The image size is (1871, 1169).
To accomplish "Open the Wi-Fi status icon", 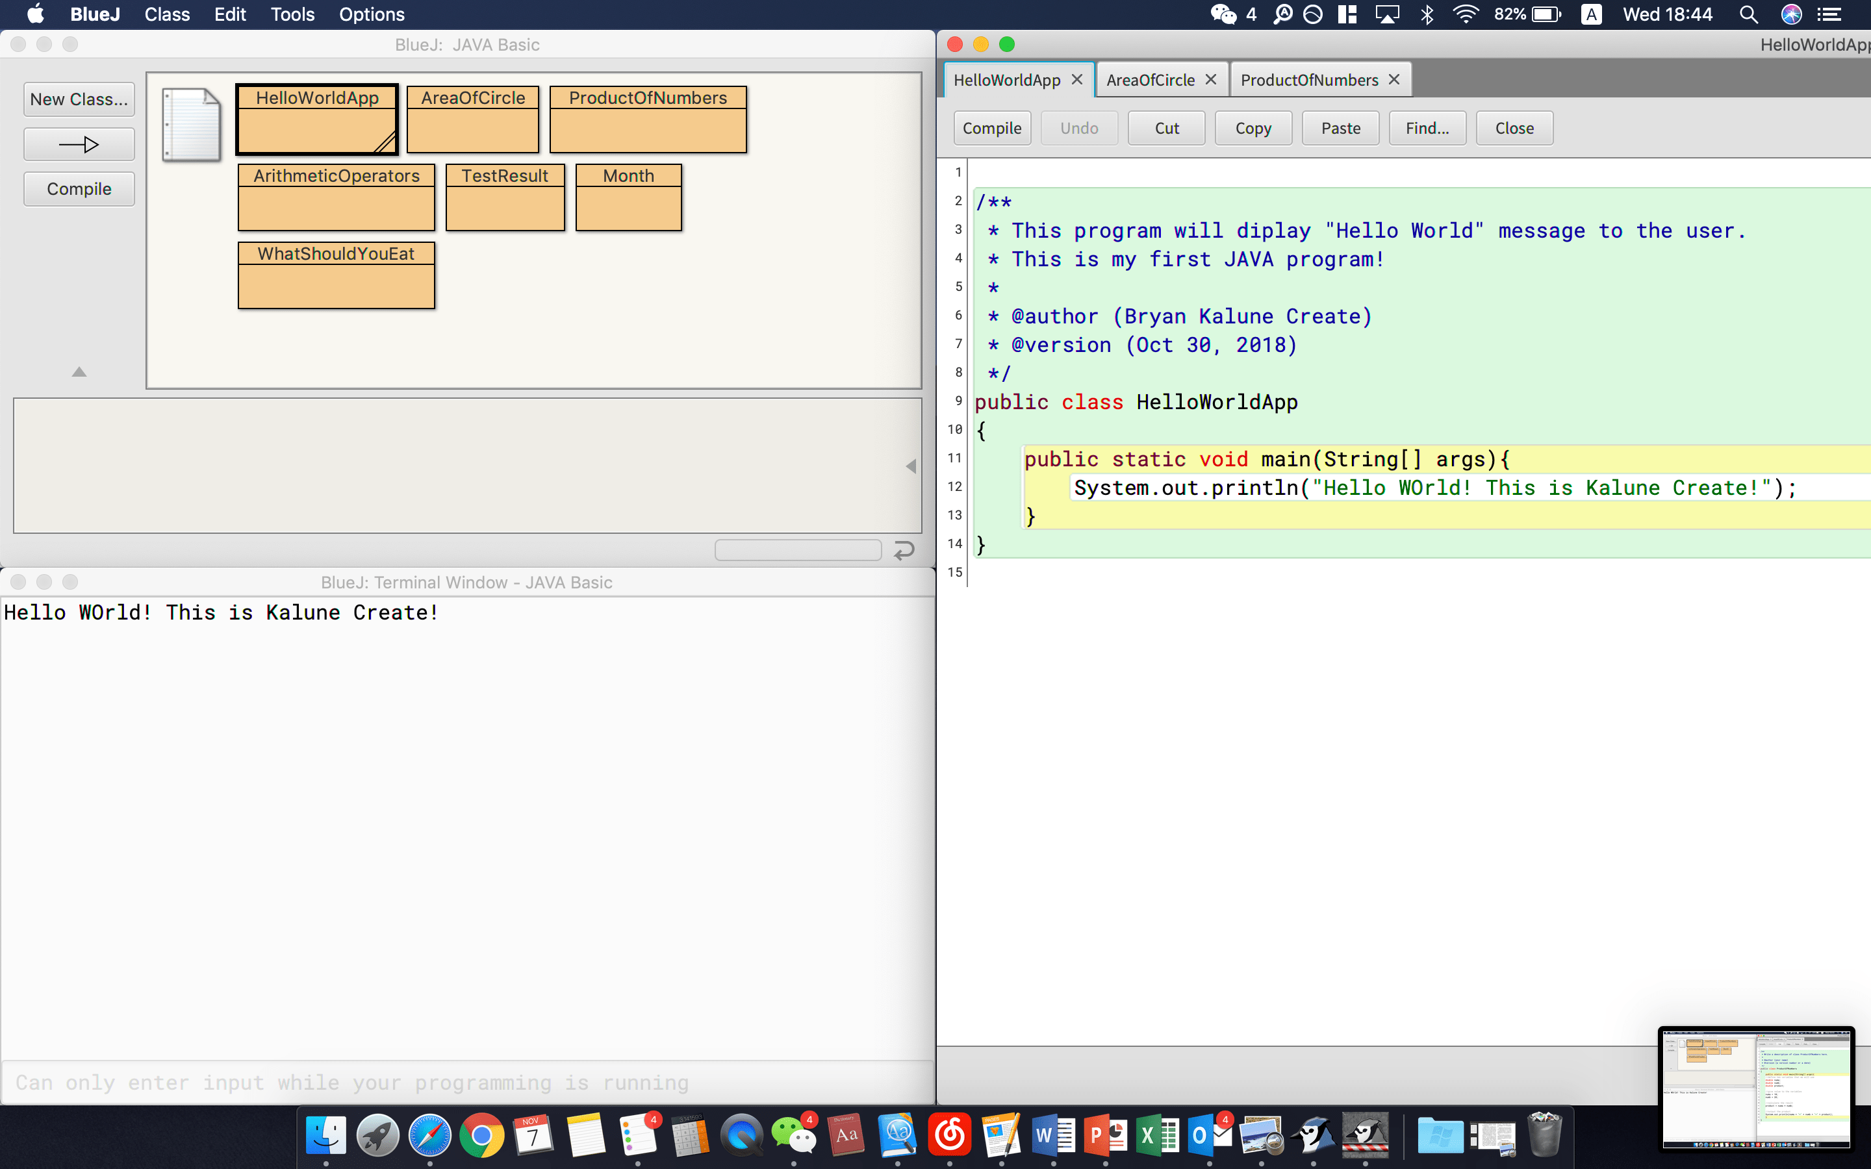I will point(1464,15).
